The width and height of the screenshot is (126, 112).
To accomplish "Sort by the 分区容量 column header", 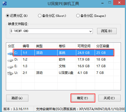I will click(104, 46).
